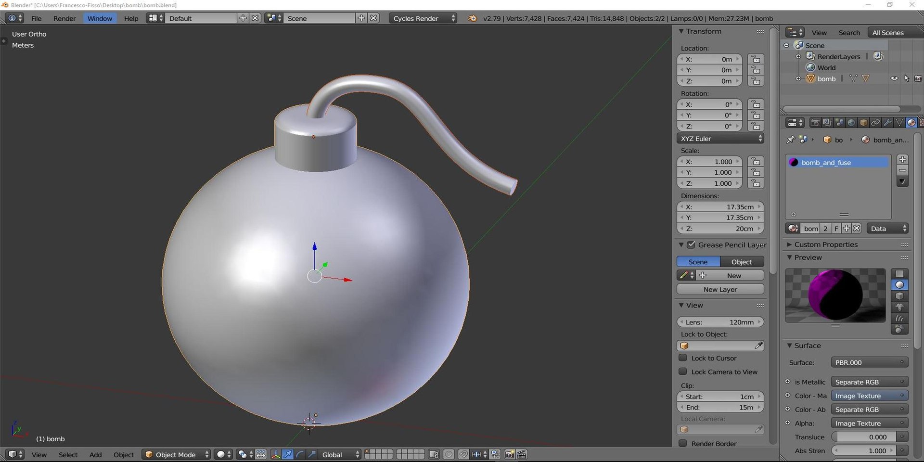Toggle proportional editing circle icon
This screenshot has height=462, width=924.
click(x=449, y=454)
